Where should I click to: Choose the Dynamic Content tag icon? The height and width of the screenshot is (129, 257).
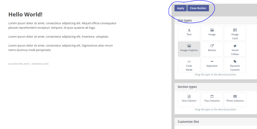point(235,61)
